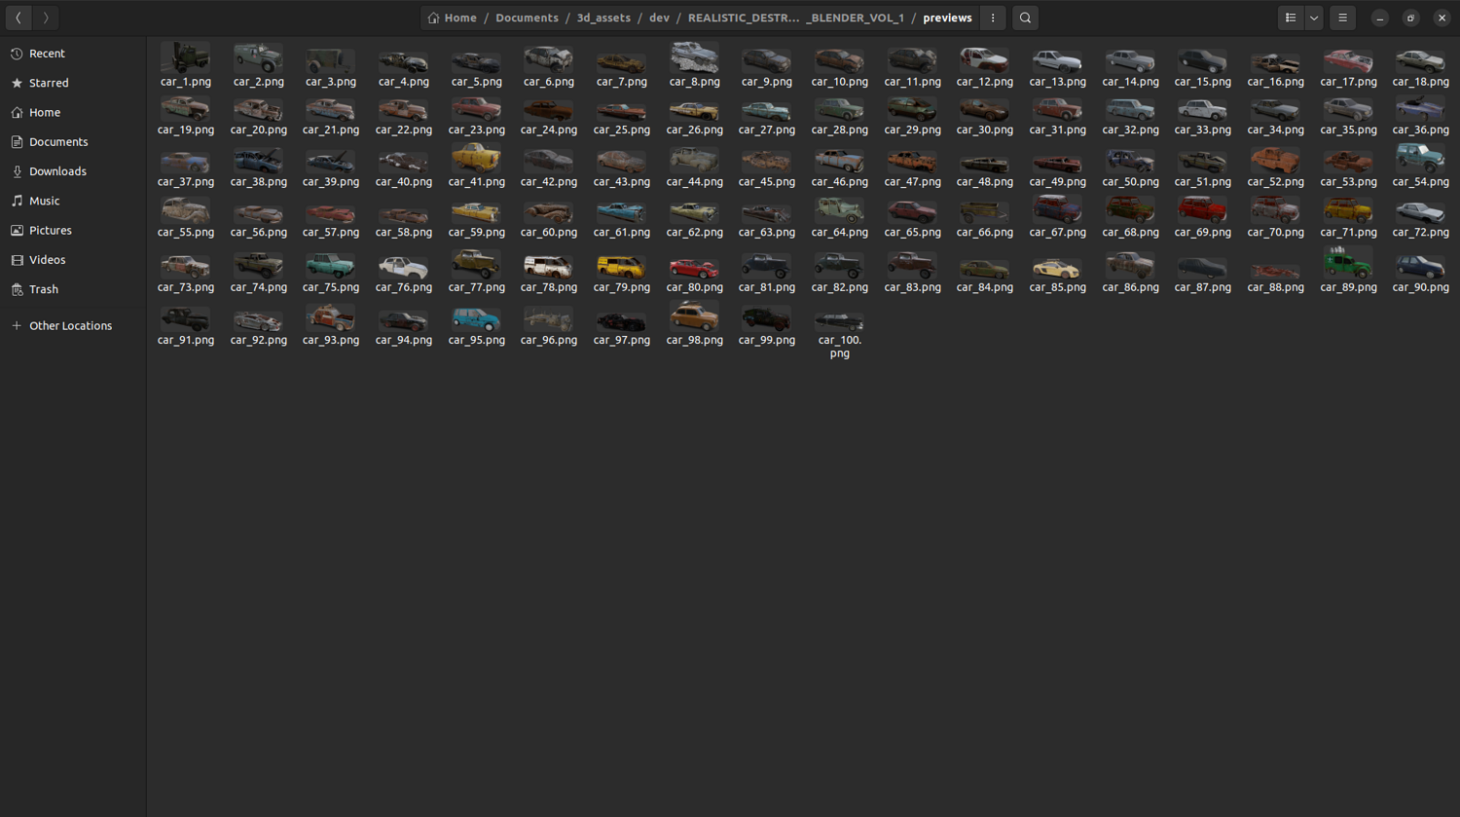Image resolution: width=1460 pixels, height=817 pixels.
Task: Go forward using the forward arrow
Action: 45,18
